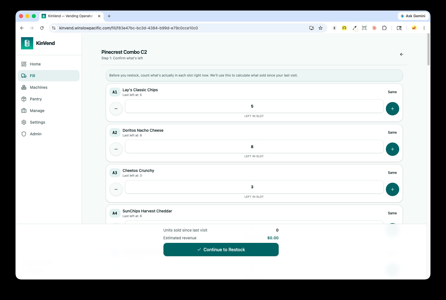This screenshot has height=300, width=446.
Task: Open the Manage page
Action: (x=48, y=111)
